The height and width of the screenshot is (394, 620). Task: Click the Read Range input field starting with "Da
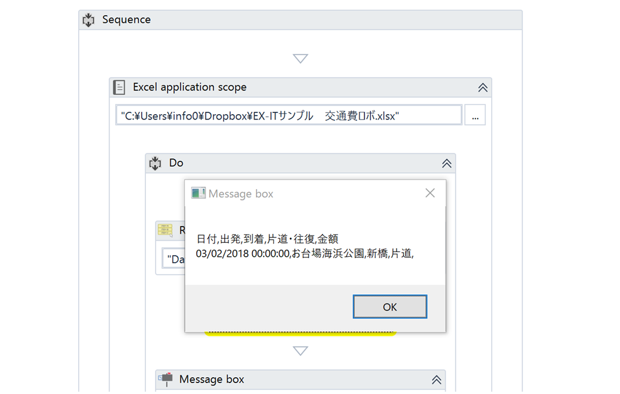click(174, 259)
